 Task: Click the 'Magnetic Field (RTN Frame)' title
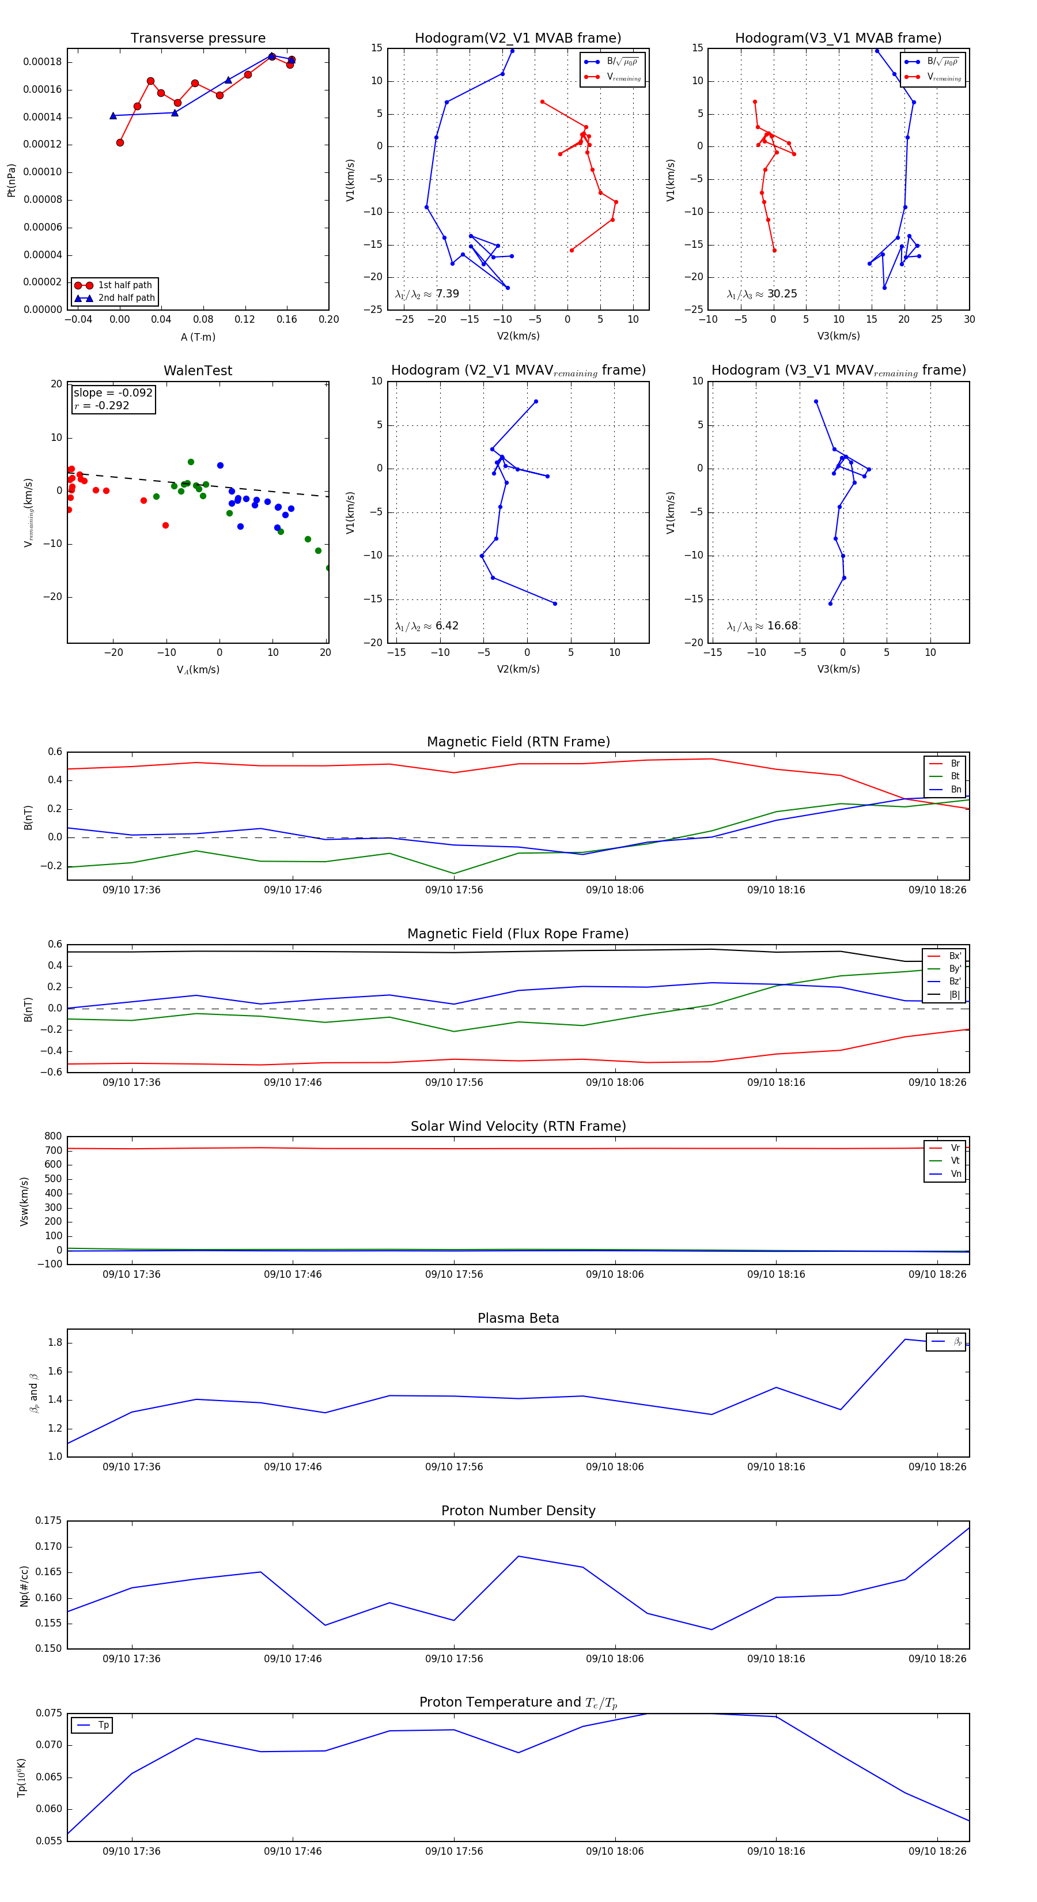point(518,742)
